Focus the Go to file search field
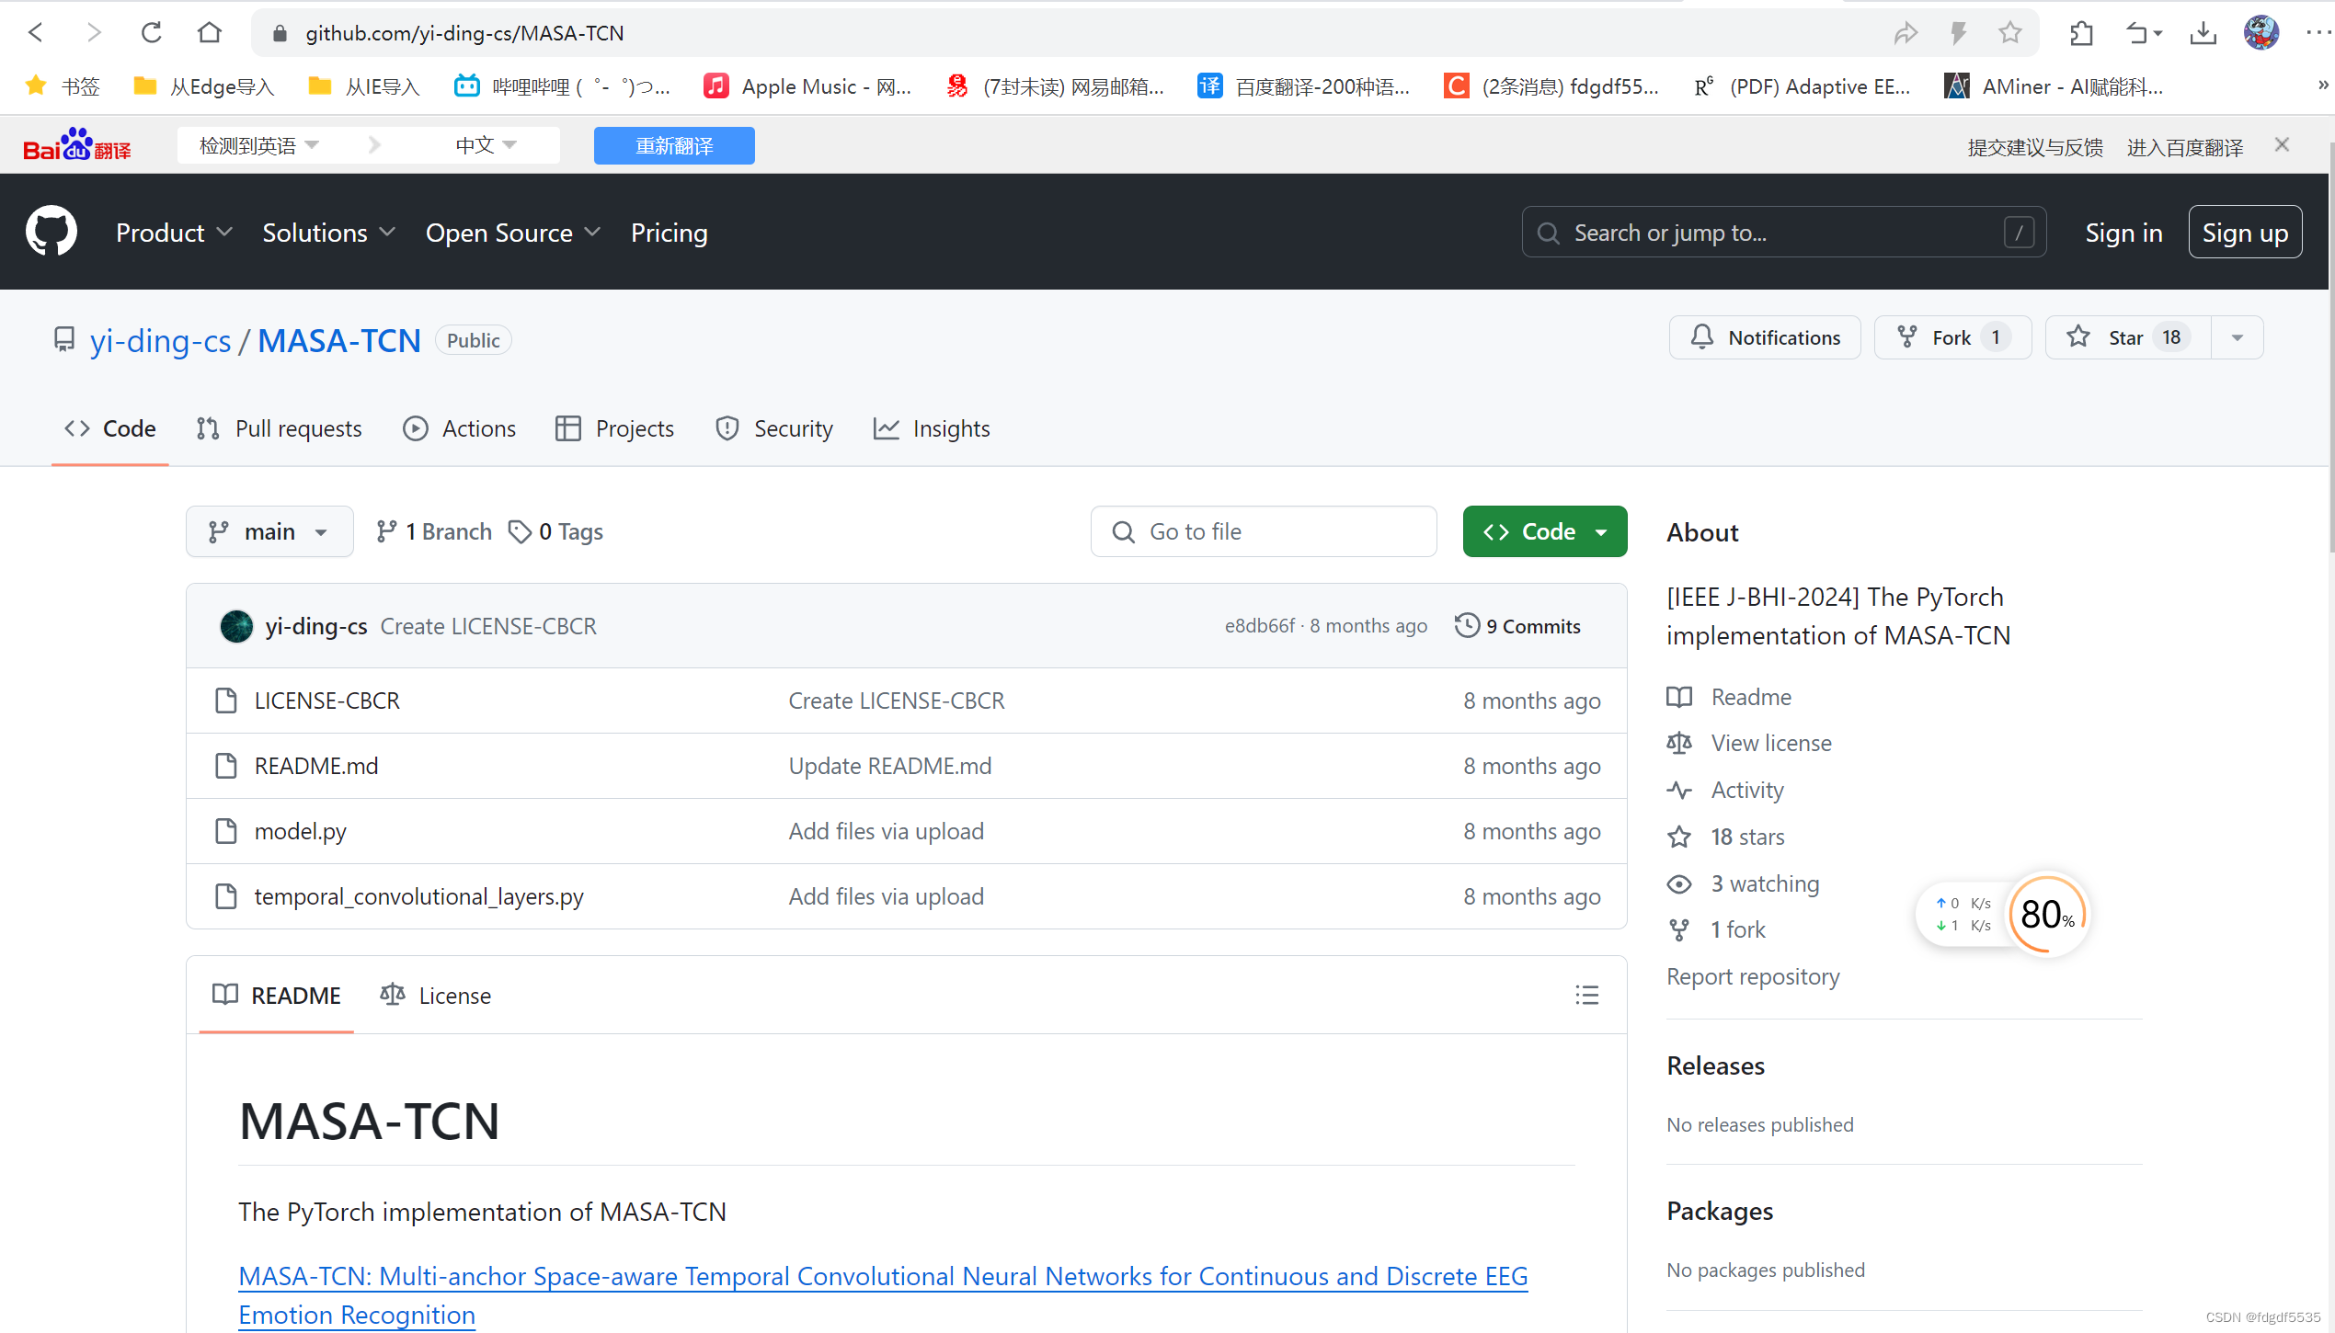This screenshot has height=1333, width=2335. click(x=1264, y=531)
